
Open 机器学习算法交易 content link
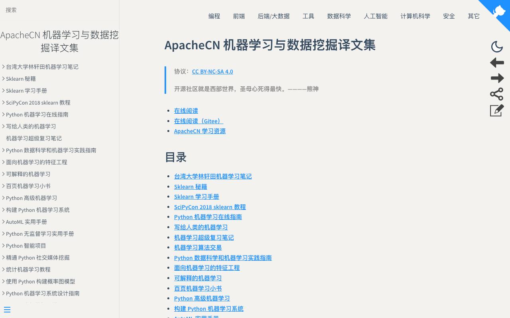click(198, 248)
